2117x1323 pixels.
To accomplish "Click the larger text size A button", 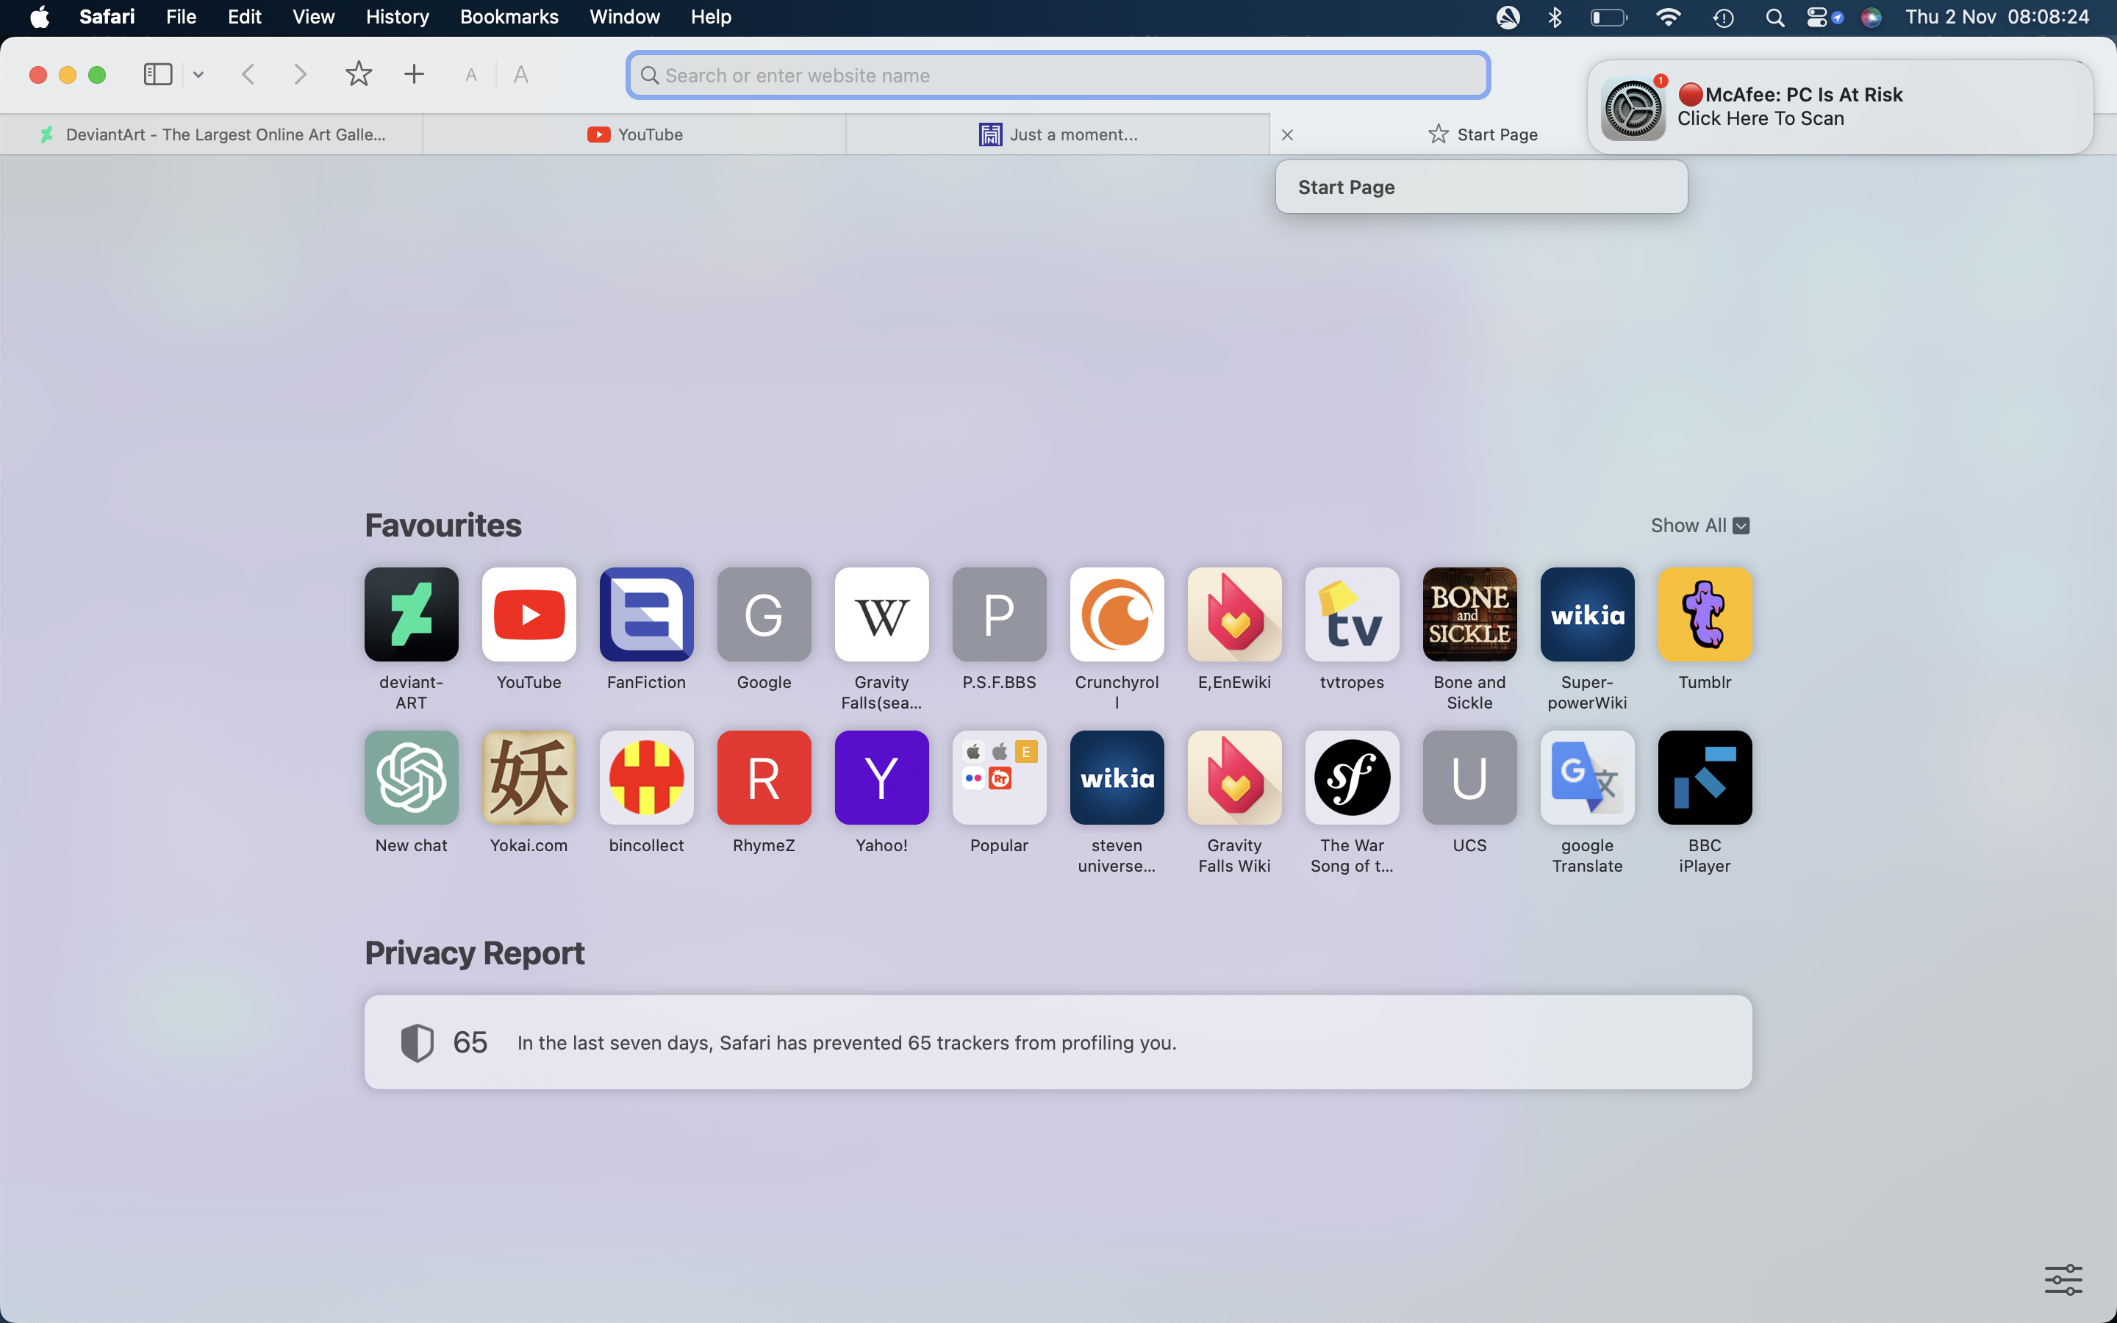I will tap(520, 74).
